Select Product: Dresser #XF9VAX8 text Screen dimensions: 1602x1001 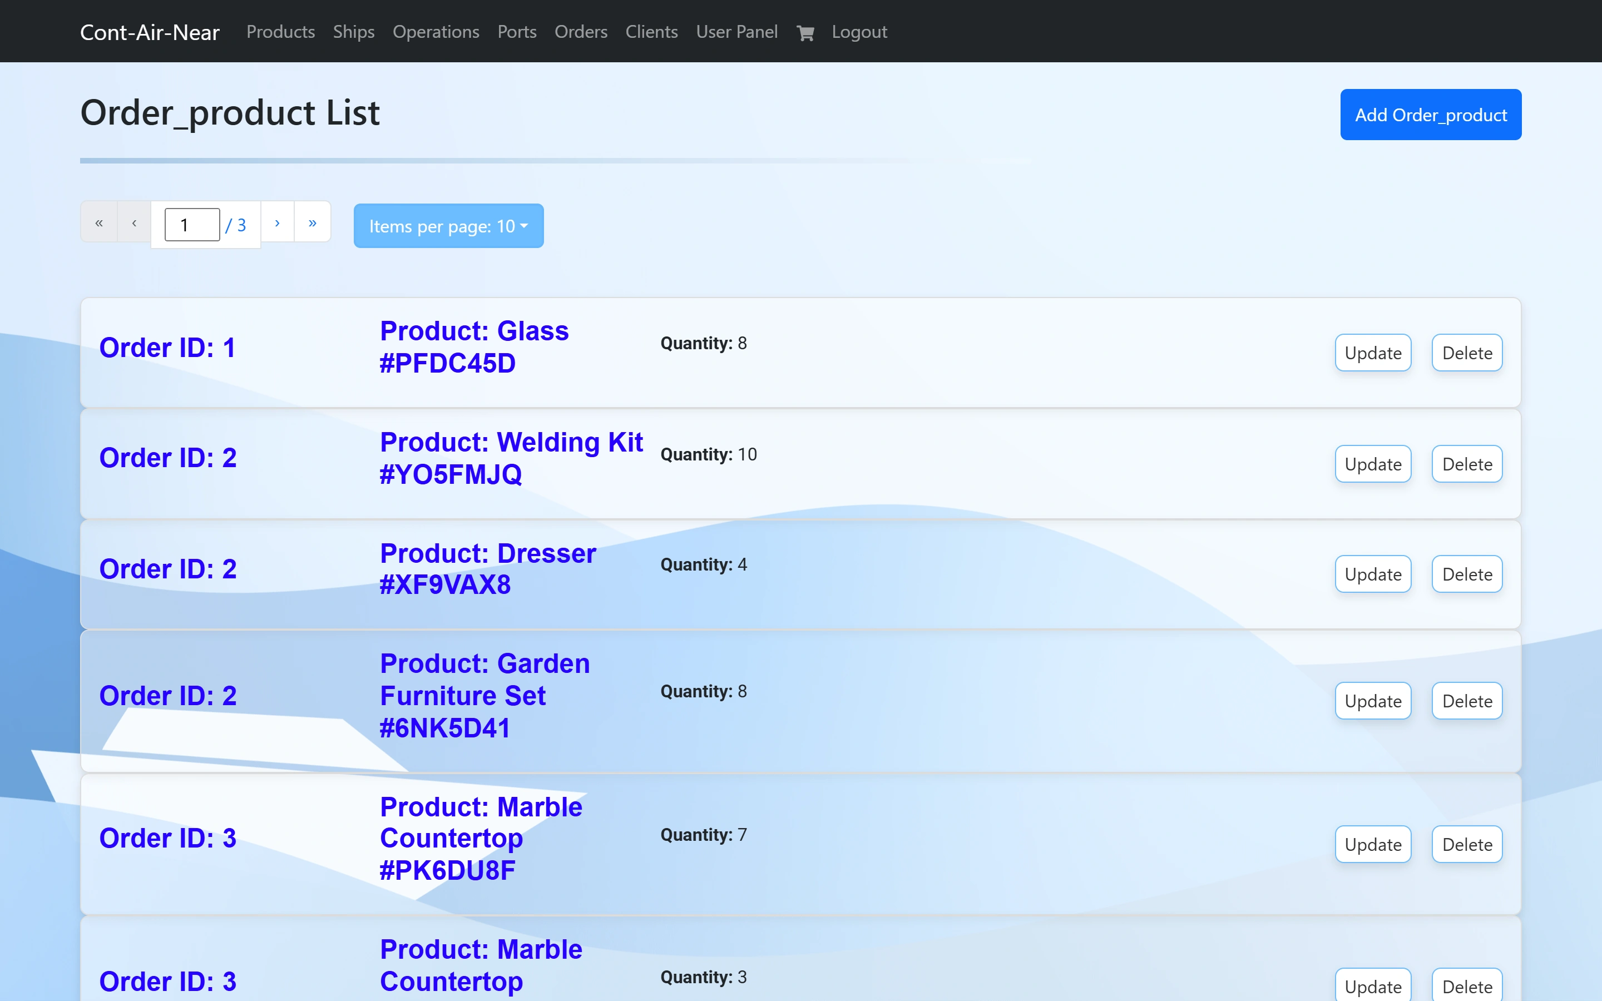488,569
